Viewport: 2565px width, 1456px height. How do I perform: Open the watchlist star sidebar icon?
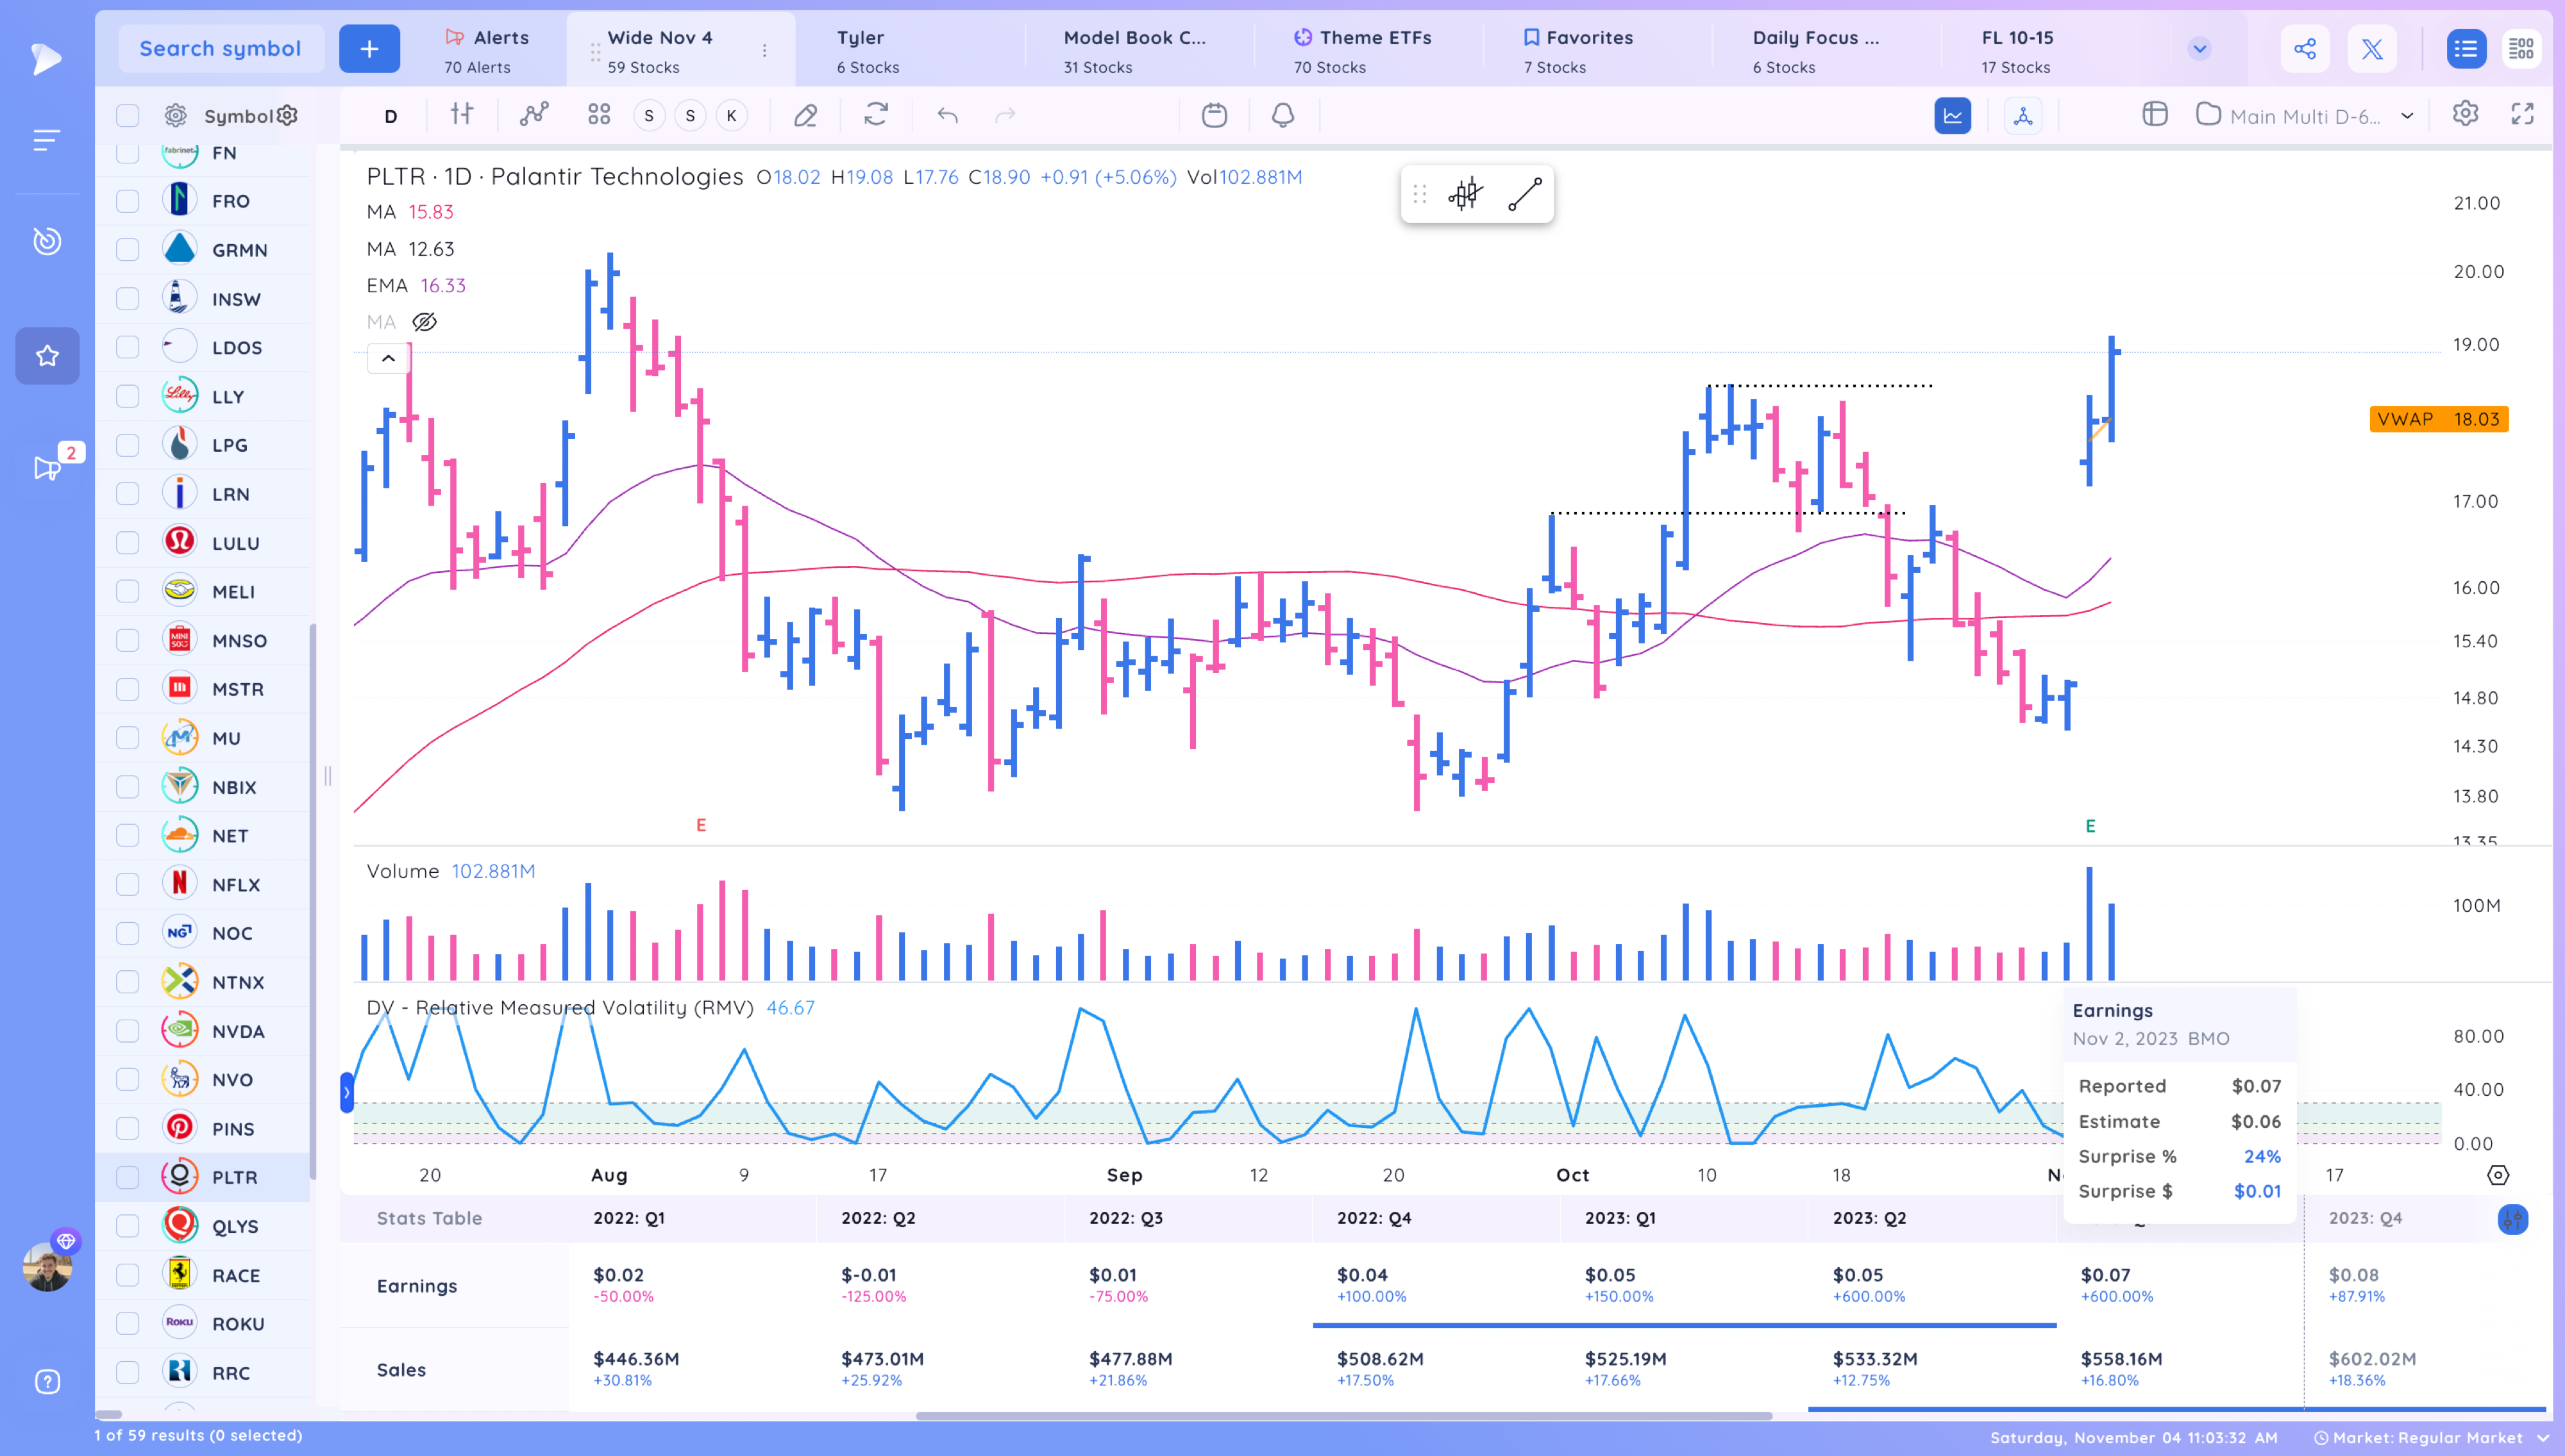point(47,356)
